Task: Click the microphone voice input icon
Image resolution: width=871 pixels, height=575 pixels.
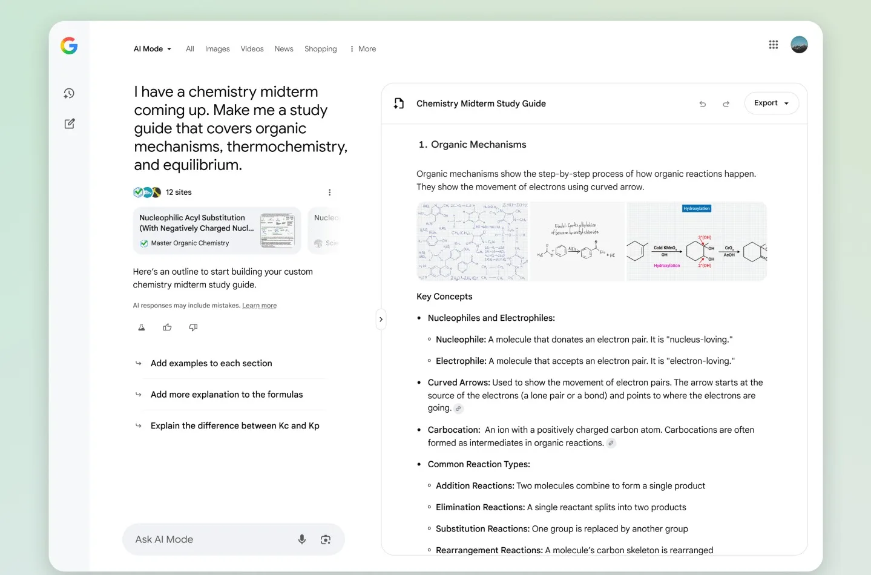Action: click(302, 539)
